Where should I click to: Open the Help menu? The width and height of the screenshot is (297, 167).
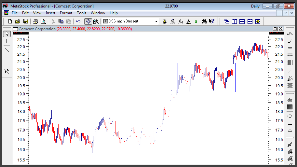tap(114, 13)
